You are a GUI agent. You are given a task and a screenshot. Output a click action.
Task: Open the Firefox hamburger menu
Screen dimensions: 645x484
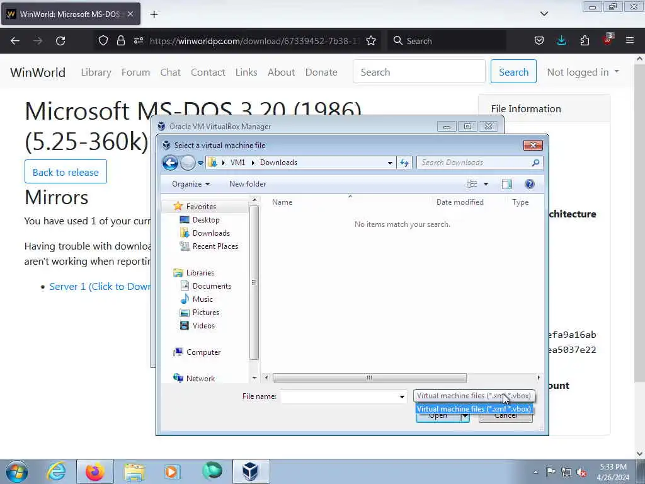tap(630, 40)
